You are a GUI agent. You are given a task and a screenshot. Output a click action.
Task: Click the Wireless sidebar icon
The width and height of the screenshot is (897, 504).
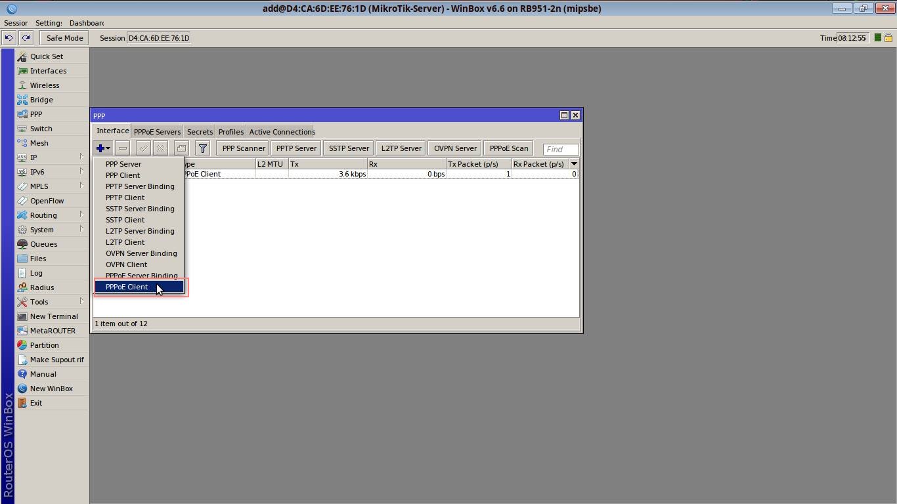coord(22,85)
